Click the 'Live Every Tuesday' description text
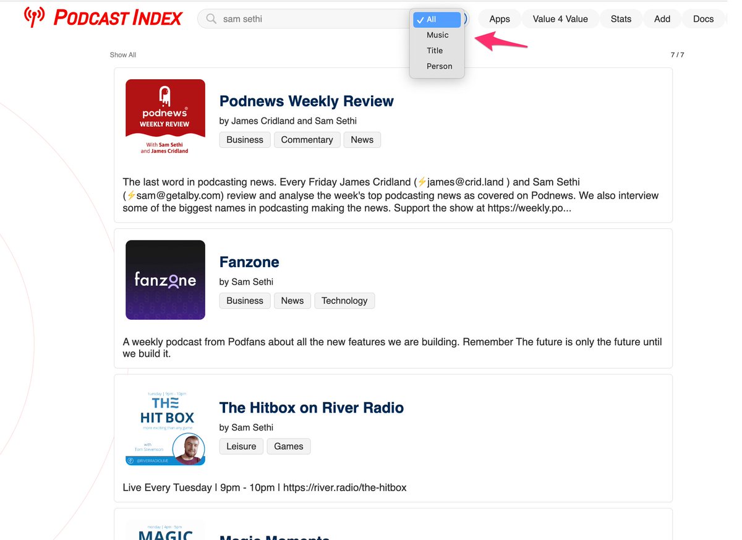742x540 pixels. pyautogui.click(x=265, y=487)
